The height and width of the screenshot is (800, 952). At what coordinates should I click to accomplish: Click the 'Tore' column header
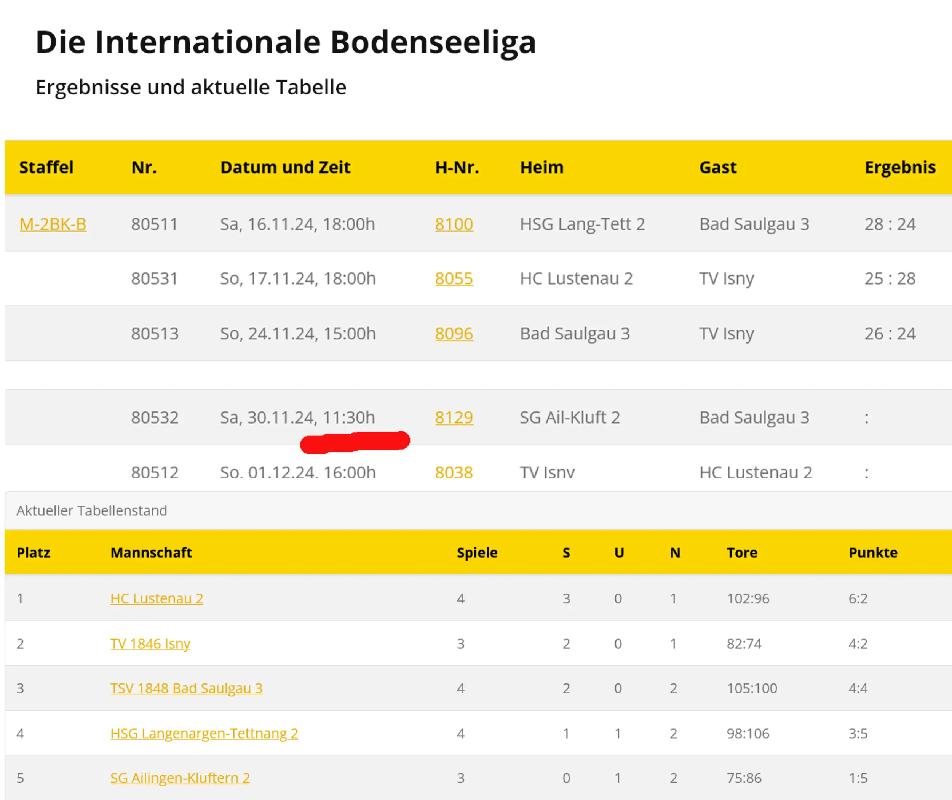tap(742, 552)
